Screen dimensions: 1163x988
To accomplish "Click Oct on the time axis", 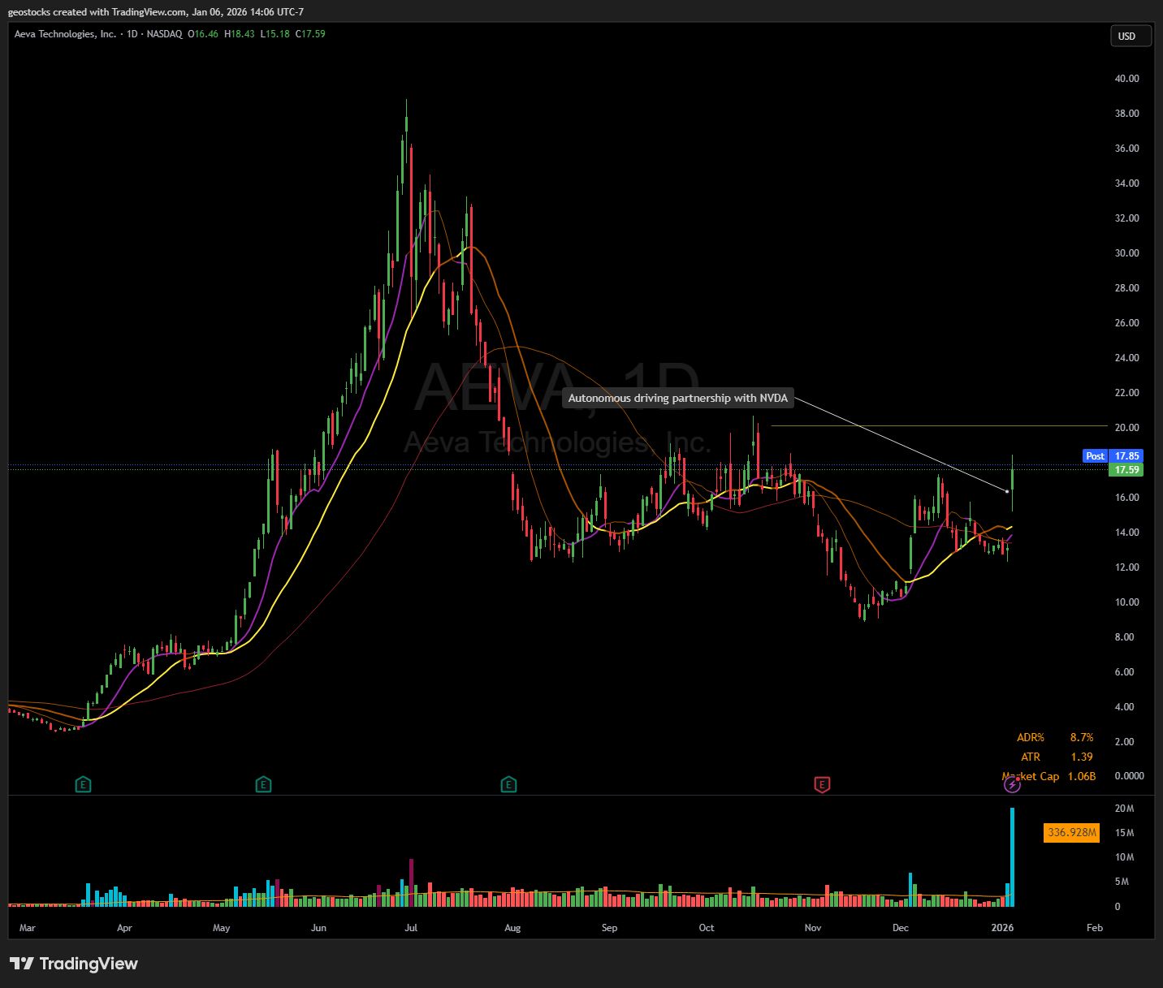I will 707,928.
